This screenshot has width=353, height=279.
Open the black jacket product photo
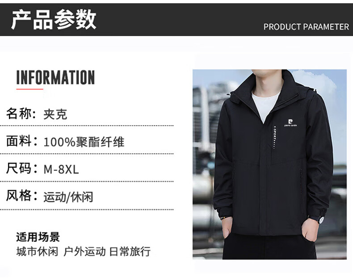(x=269, y=165)
